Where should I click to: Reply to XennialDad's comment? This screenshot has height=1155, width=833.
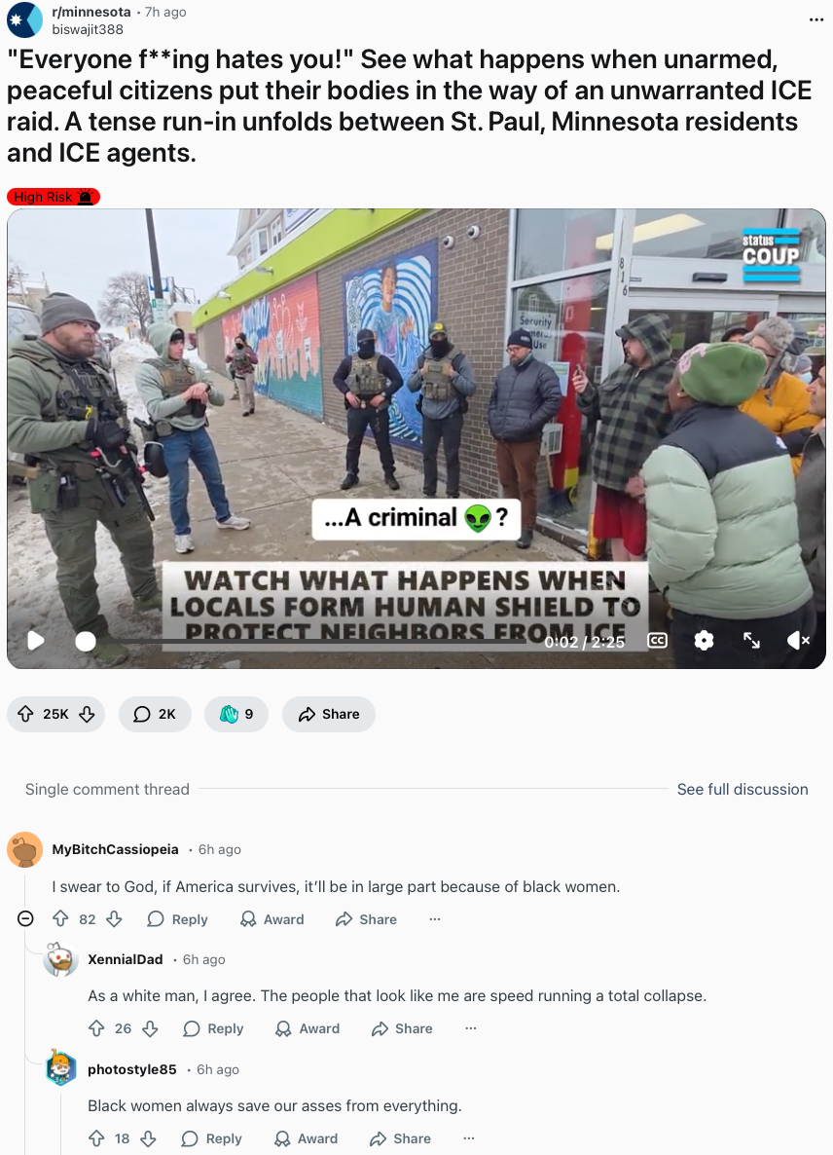(x=213, y=1028)
